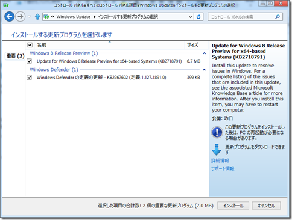Select the 重要 (2) tab
The image size is (292, 220).
pos(15,56)
